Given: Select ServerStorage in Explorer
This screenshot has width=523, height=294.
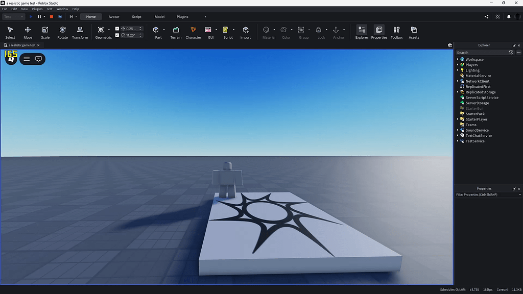Looking at the screenshot, I should coord(477,103).
